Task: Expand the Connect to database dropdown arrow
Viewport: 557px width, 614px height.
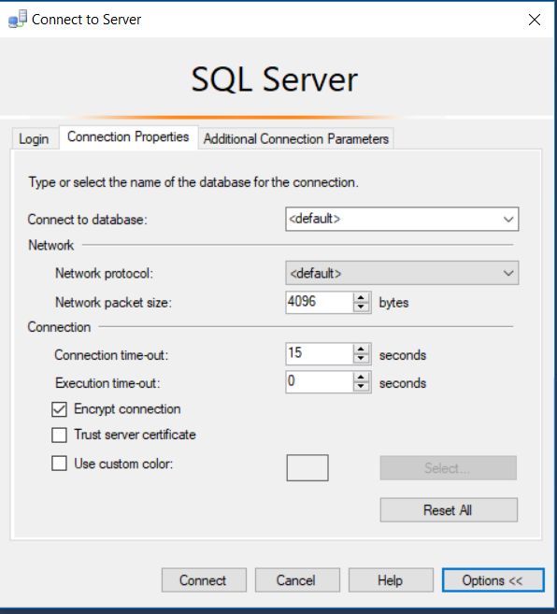Action: click(x=508, y=219)
